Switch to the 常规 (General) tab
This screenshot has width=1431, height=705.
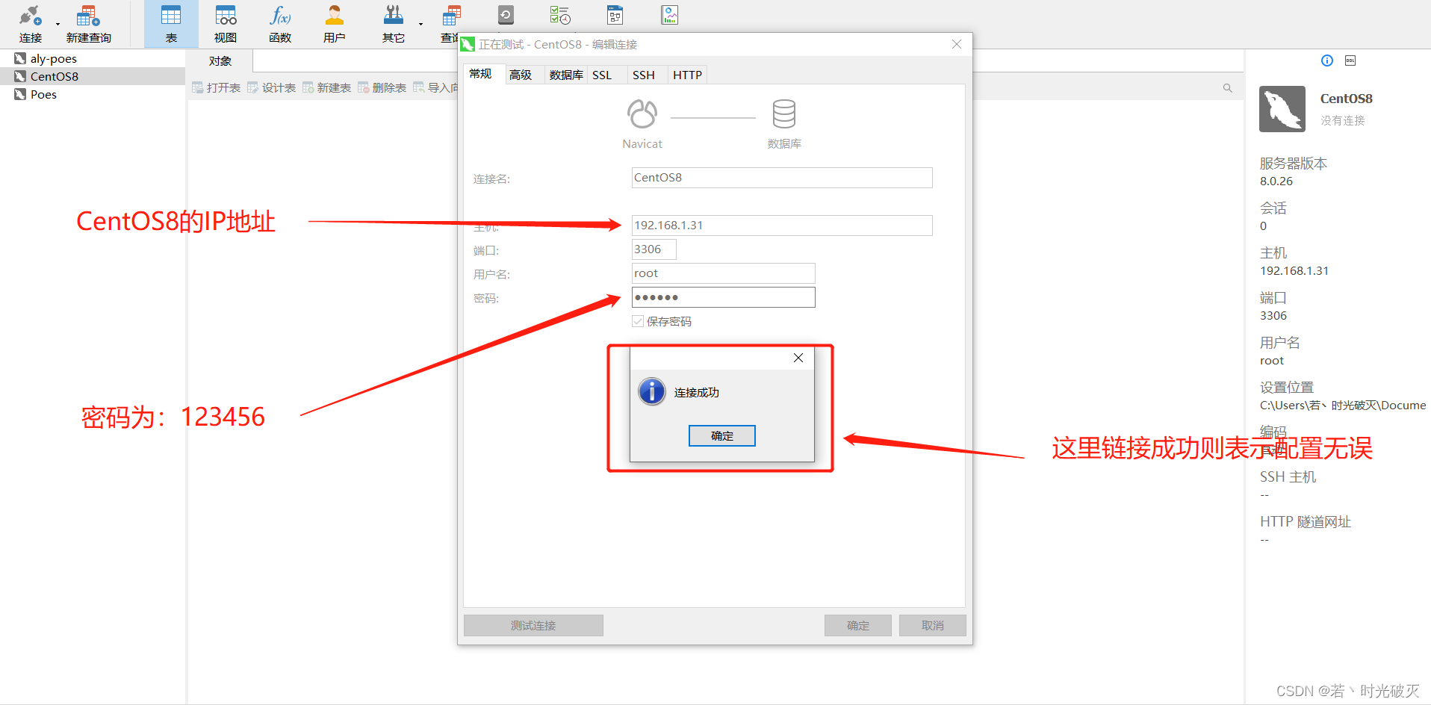(480, 74)
